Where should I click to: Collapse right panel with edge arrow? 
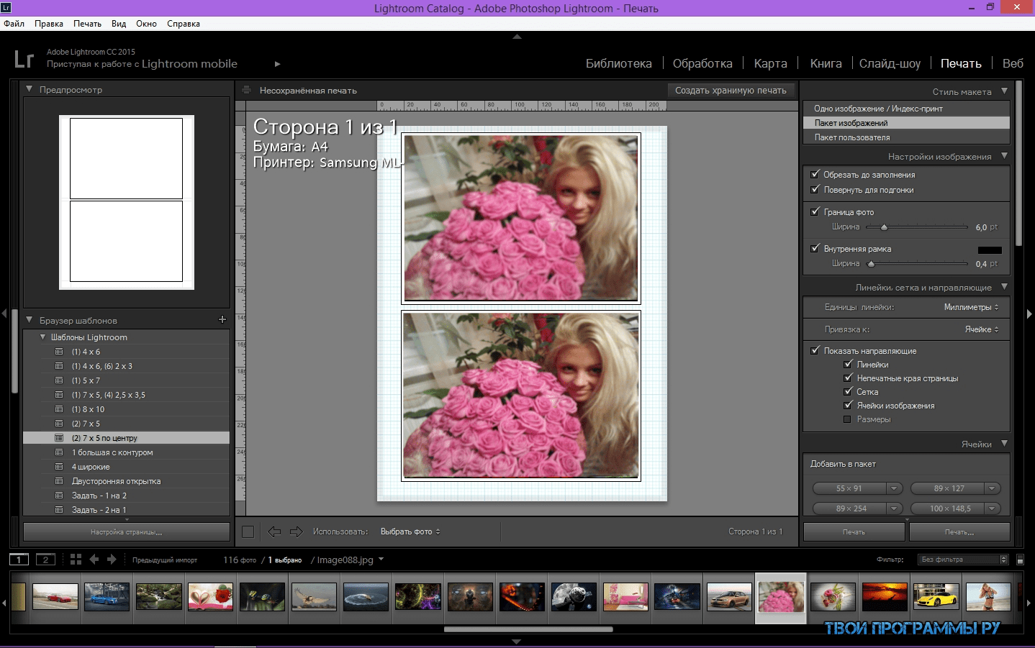[1029, 314]
